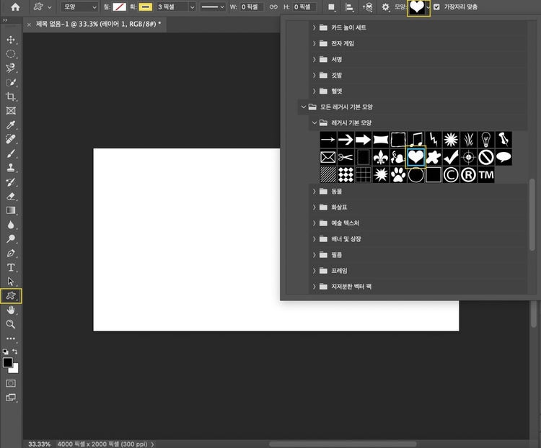This screenshot has width=541, height=448.
Task: Select the Hand tool
Action: point(11,310)
